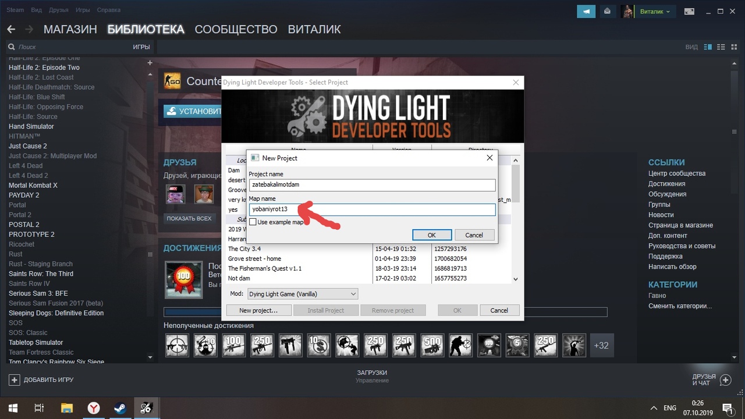
Task: Open the second friend's avatar with the hat
Action: click(204, 194)
